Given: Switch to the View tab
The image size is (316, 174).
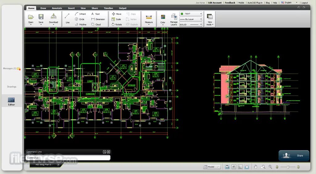Looking at the screenshot, I should point(83,8).
